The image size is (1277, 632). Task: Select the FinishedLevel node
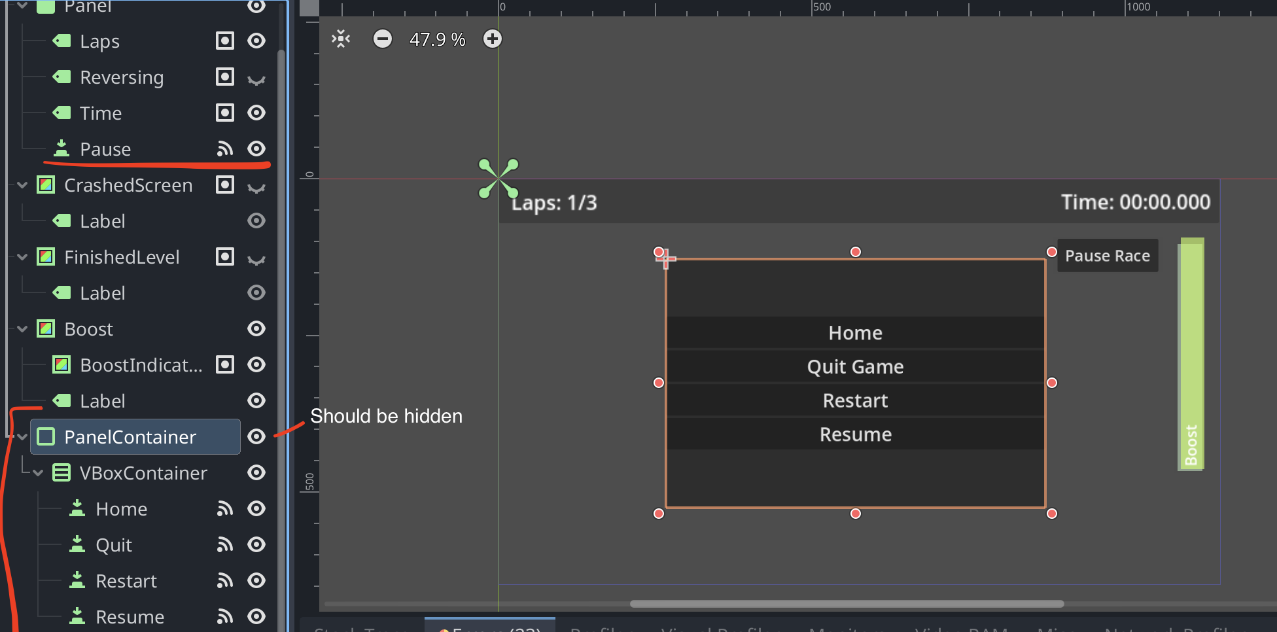click(x=122, y=257)
